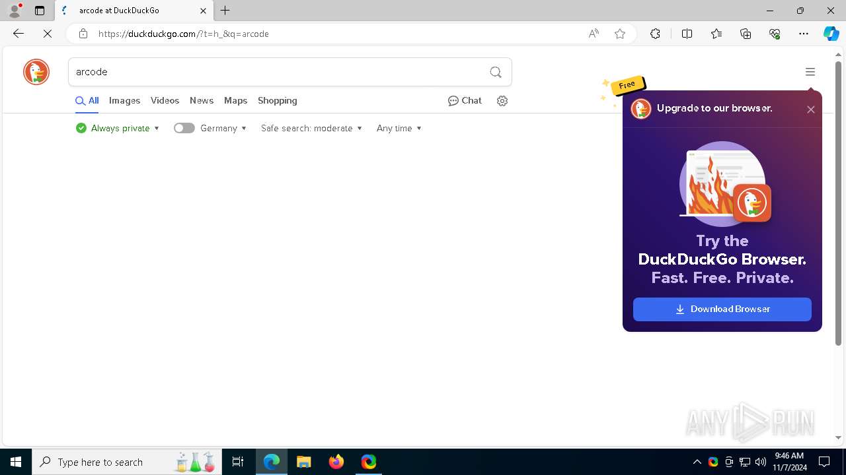
Task: Close the arcode at DuckDuckGo tab
Action: click(203, 11)
